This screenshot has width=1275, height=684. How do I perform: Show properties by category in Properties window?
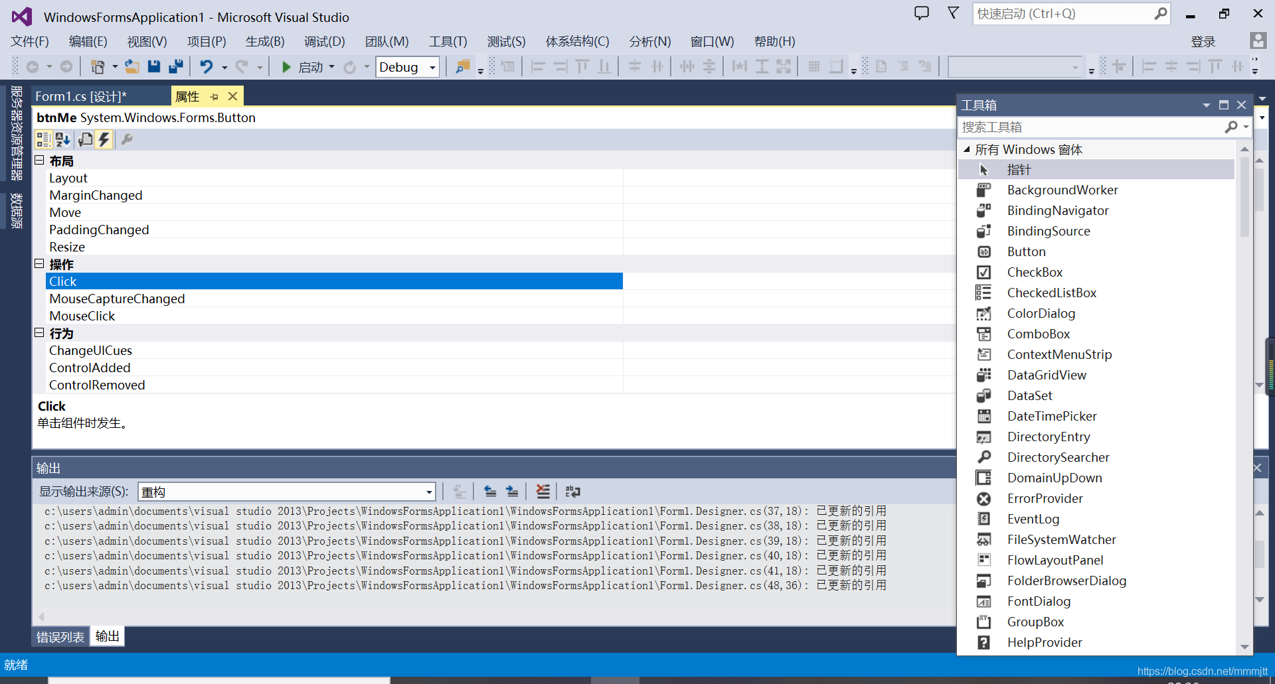coord(43,139)
